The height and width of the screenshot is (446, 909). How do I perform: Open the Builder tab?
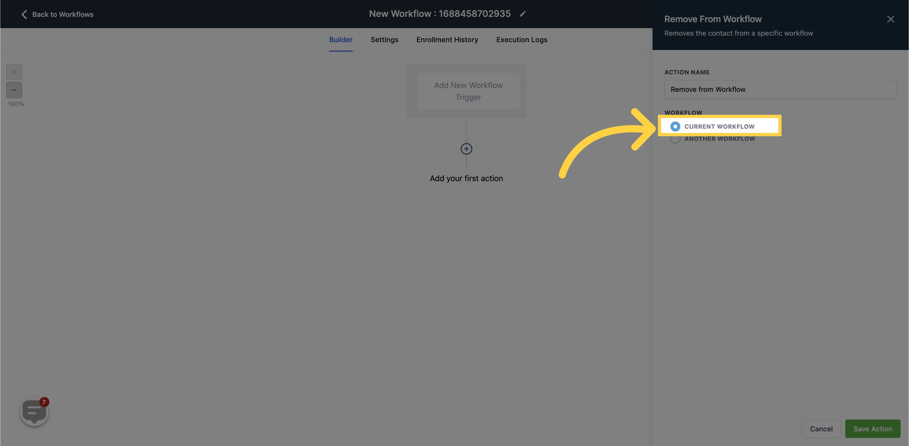[340, 39]
